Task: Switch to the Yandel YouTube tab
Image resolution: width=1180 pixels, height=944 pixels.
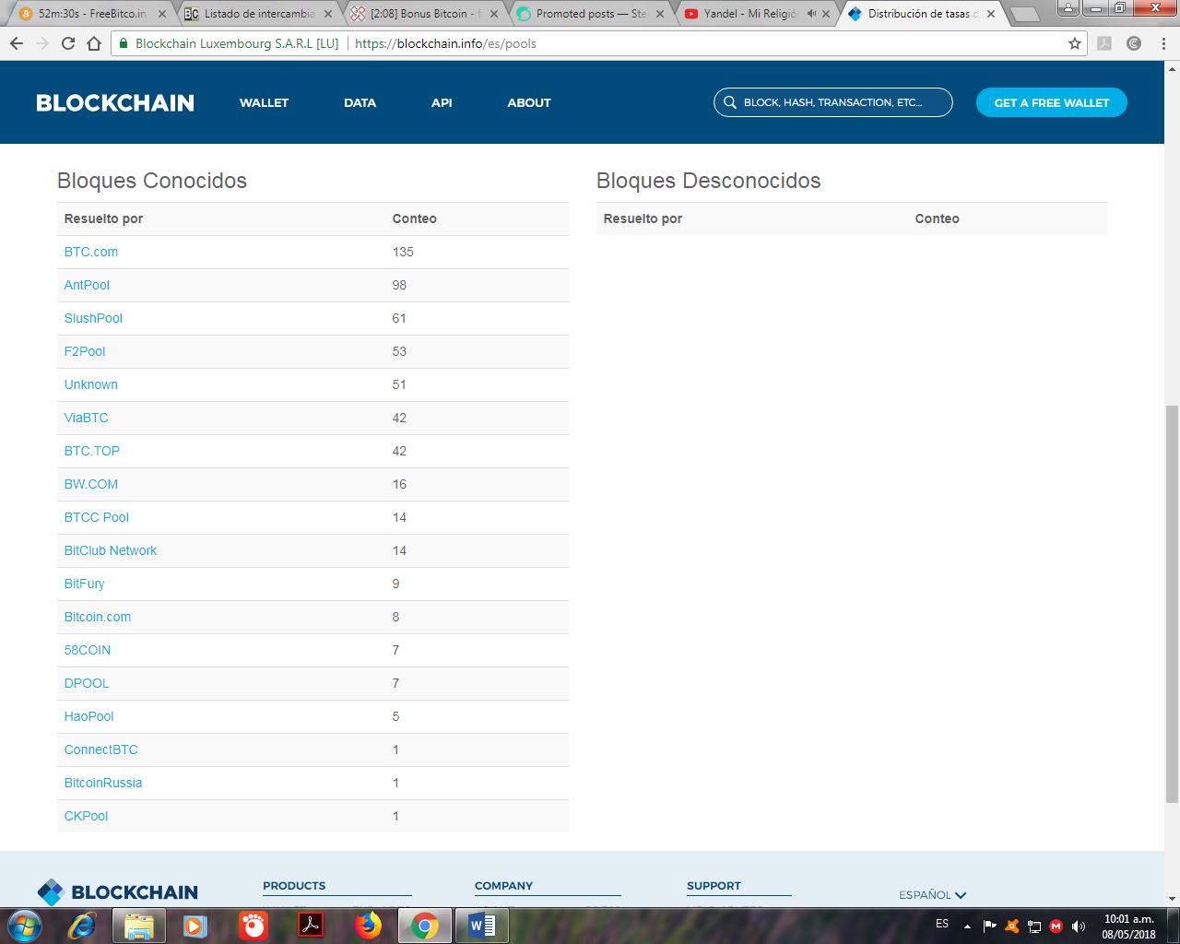Action: click(x=756, y=14)
